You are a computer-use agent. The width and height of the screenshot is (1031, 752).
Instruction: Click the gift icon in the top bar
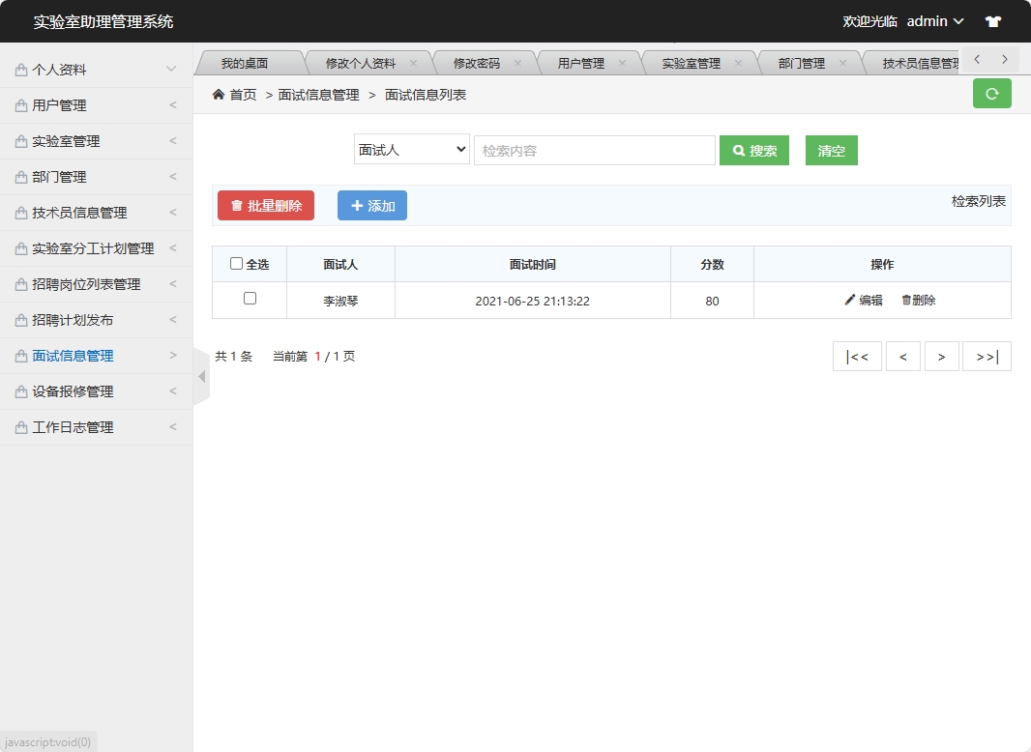[992, 21]
